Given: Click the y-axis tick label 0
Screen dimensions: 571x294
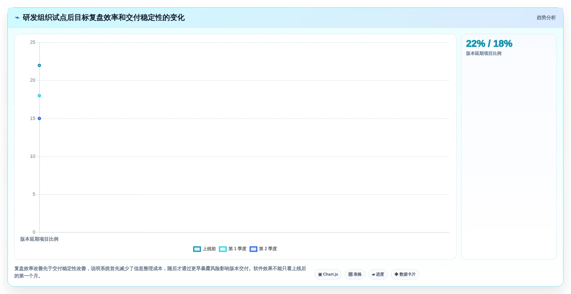Looking at the screenshot, I should coord(34,232).
